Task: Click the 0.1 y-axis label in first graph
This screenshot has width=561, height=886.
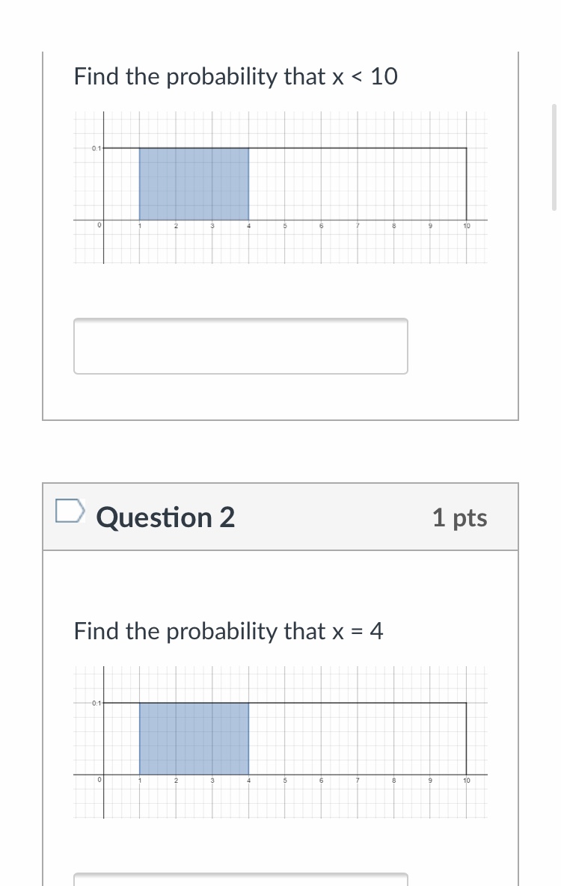Action: (96, 148)
